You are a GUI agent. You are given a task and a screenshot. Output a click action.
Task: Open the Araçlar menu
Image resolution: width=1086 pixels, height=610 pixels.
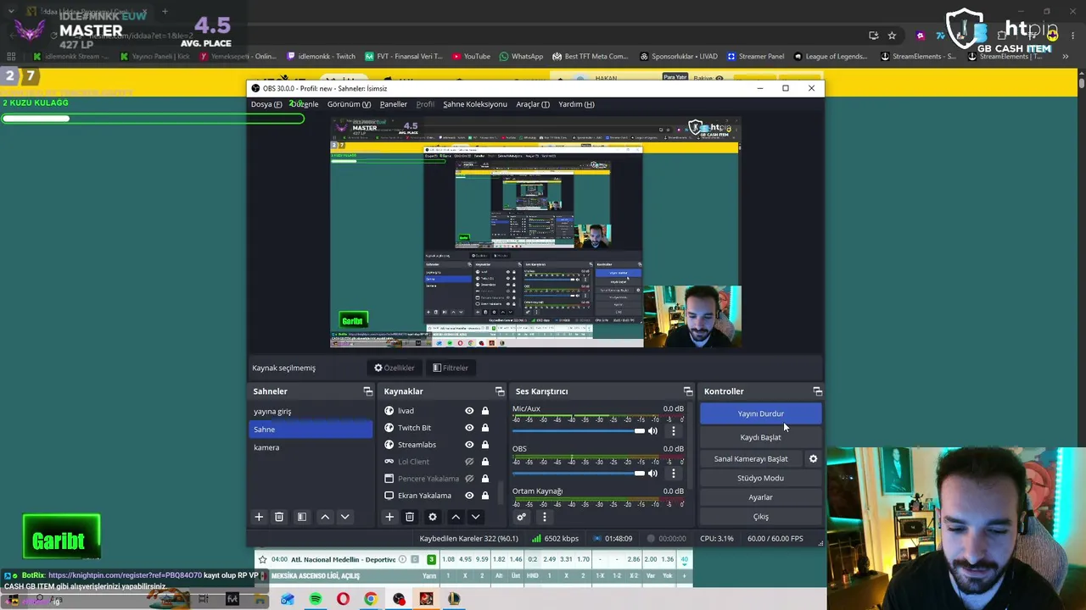533,104
